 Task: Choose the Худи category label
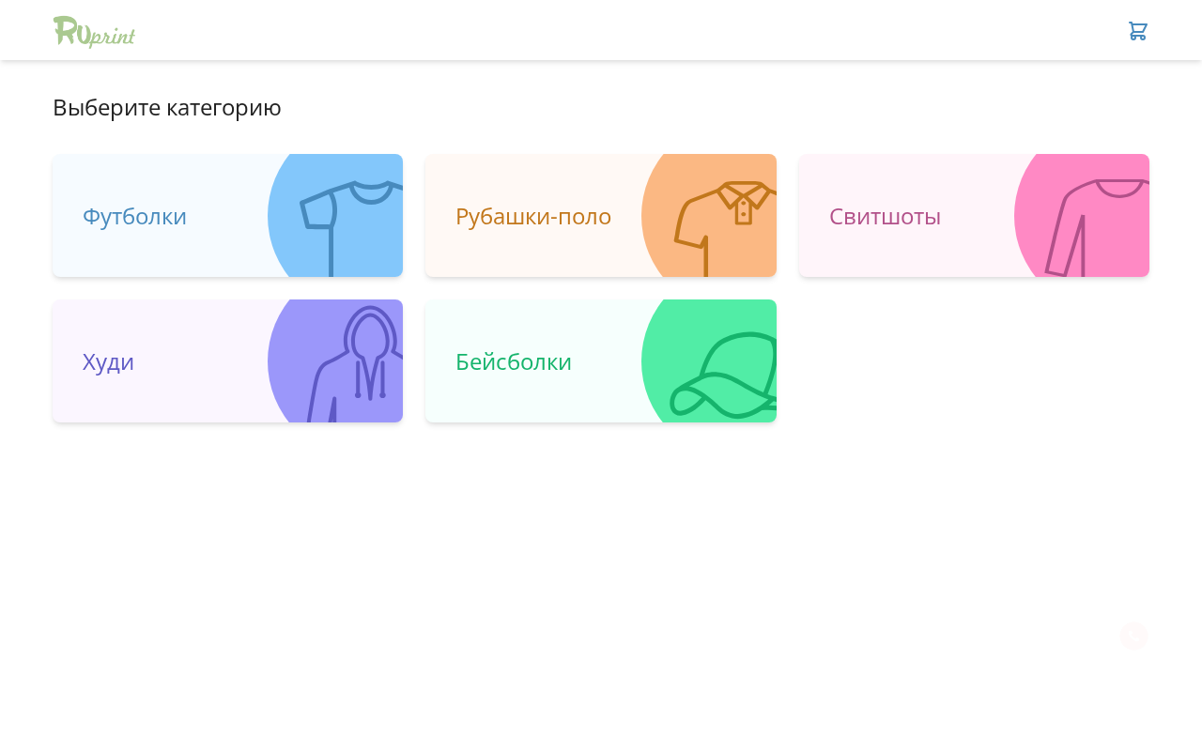click(x=108, y=361)
